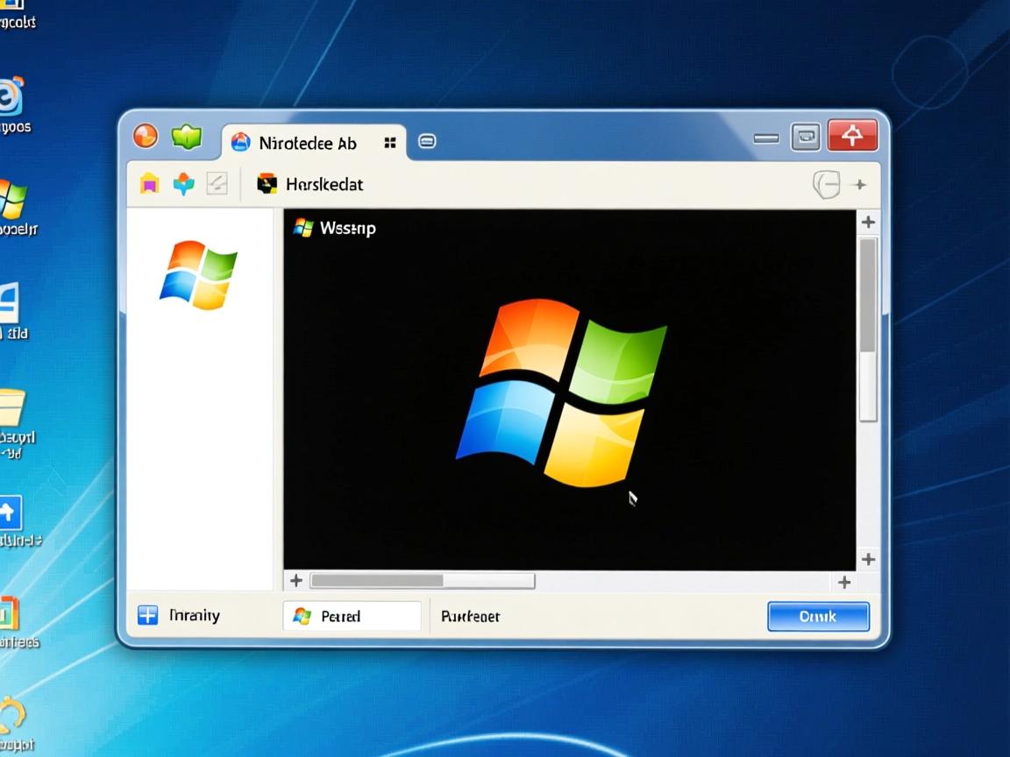This screenshot has width=1010, height=757.
Task: Click the colorful shield toolbar icon
Action: click(x=183, y=184)
